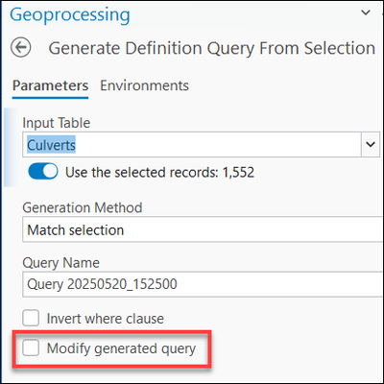Screen dimensions: 384x384
Task: Toggle Use the selected records switch
Action: (43, 172)
